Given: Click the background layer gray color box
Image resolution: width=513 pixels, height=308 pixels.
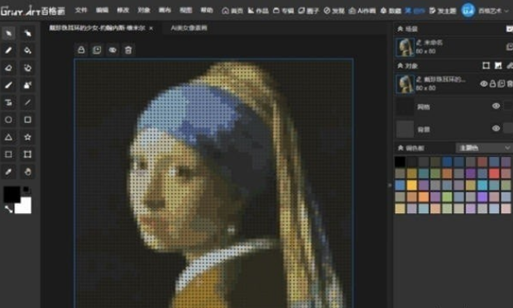Looking at the screenshot, I should pos(405,129).
